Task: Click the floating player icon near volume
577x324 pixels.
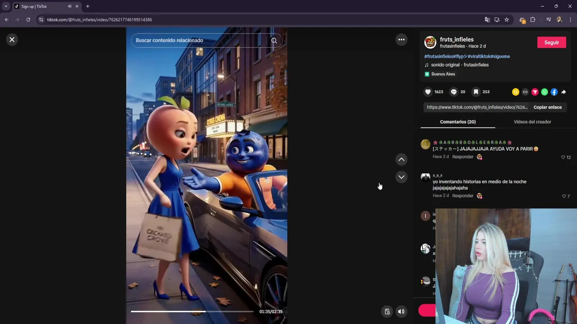Action: (x=387, y=311)
